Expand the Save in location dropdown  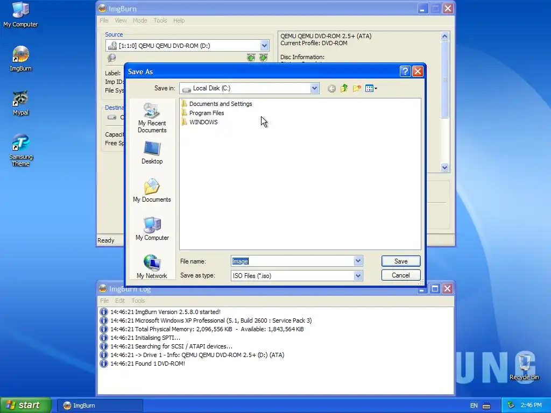tap(314, 89)
